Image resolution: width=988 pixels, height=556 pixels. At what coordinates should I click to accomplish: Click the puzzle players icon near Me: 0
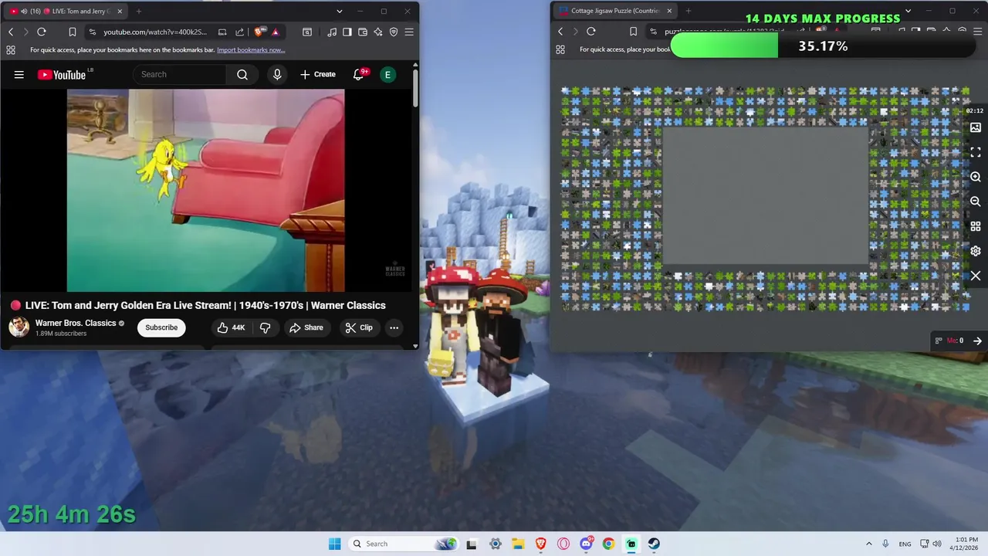pyautogui.click(x=939, y=341)
